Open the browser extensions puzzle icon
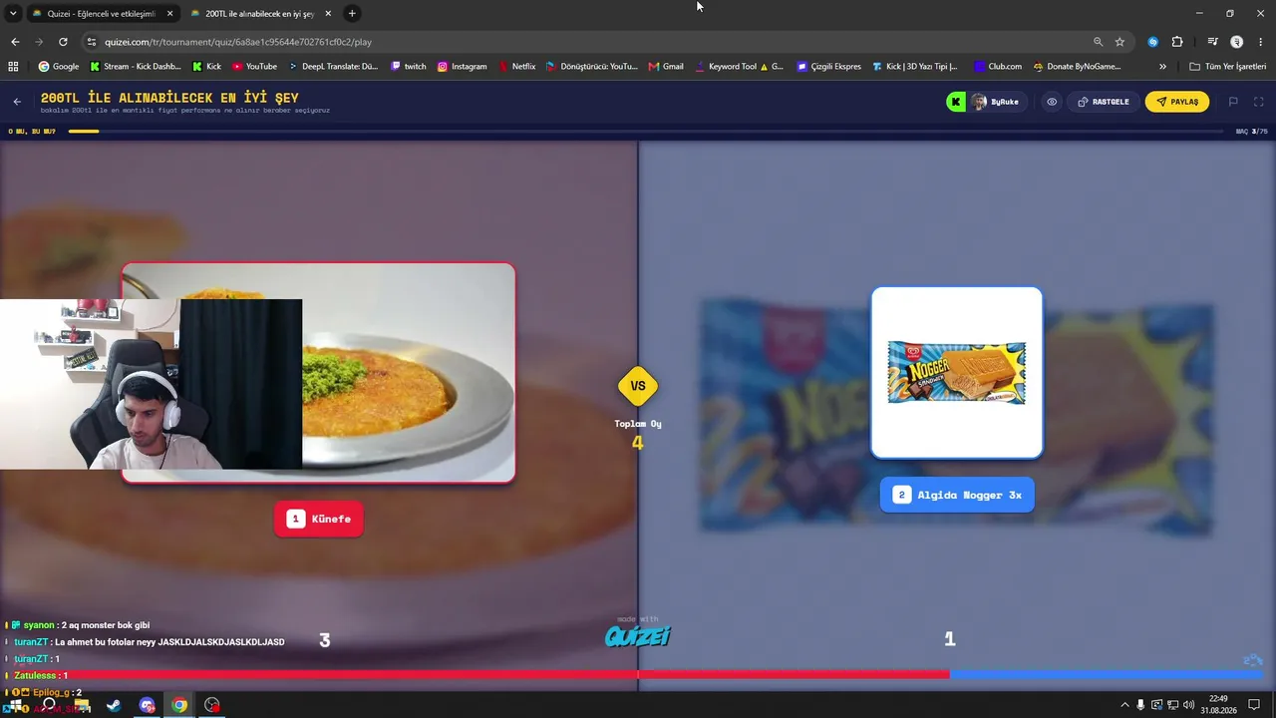Screen dimensions: 1276x718 click(x=1177, y=42)
